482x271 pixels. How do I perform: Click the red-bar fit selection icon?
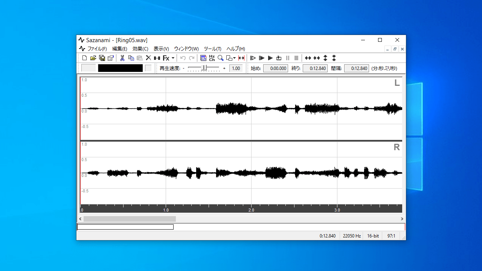[241, 58]
